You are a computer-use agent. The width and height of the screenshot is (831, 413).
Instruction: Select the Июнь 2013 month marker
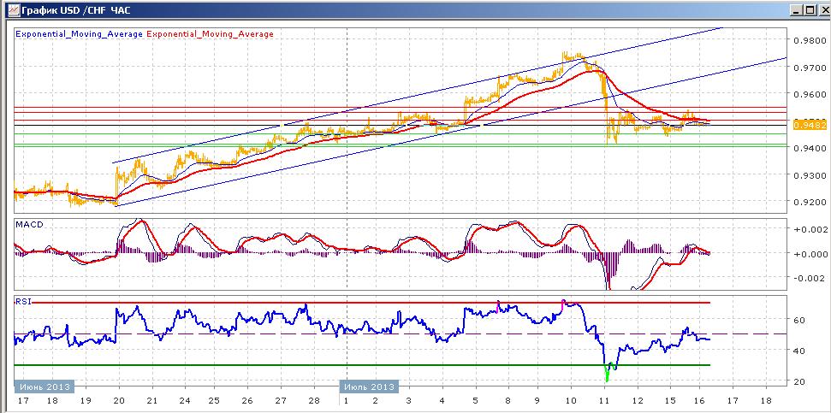[x=42, y=386]
